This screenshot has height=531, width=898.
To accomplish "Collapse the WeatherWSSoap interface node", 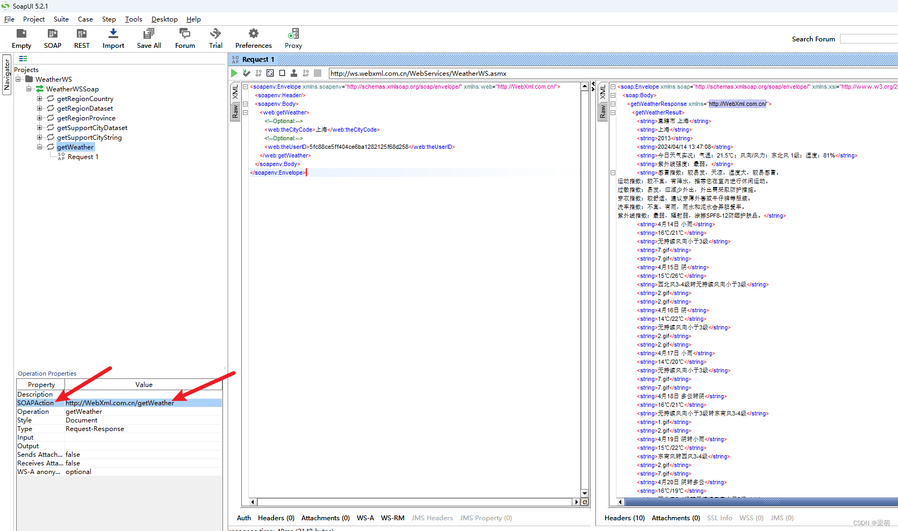I will click(x=29, y=89).
